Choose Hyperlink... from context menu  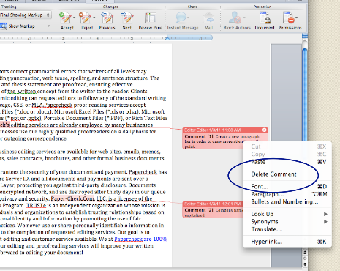pos(287,242)
